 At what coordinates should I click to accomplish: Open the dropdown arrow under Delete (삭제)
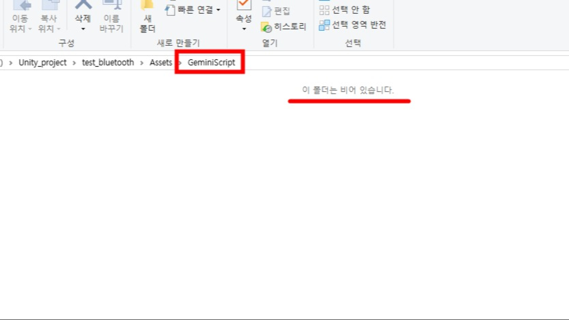pyautogui.click(x=83, y=29)
